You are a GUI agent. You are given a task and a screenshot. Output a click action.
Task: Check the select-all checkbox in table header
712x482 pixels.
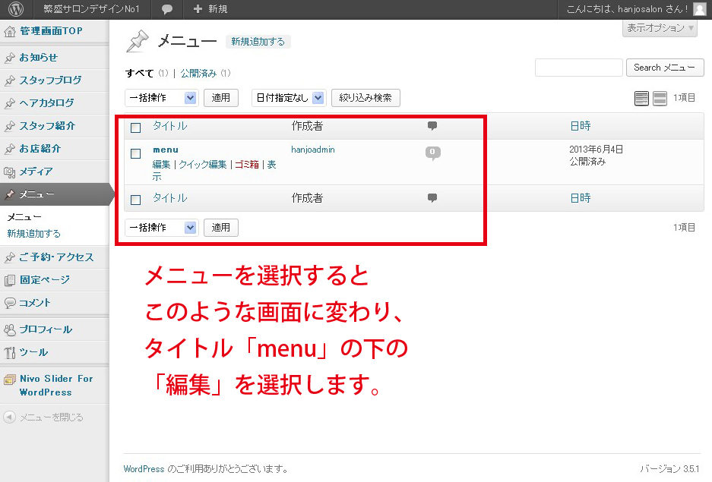(x=136, y=127)
